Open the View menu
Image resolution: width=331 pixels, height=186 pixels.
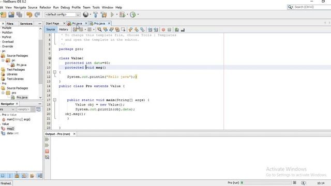(8, 7)
